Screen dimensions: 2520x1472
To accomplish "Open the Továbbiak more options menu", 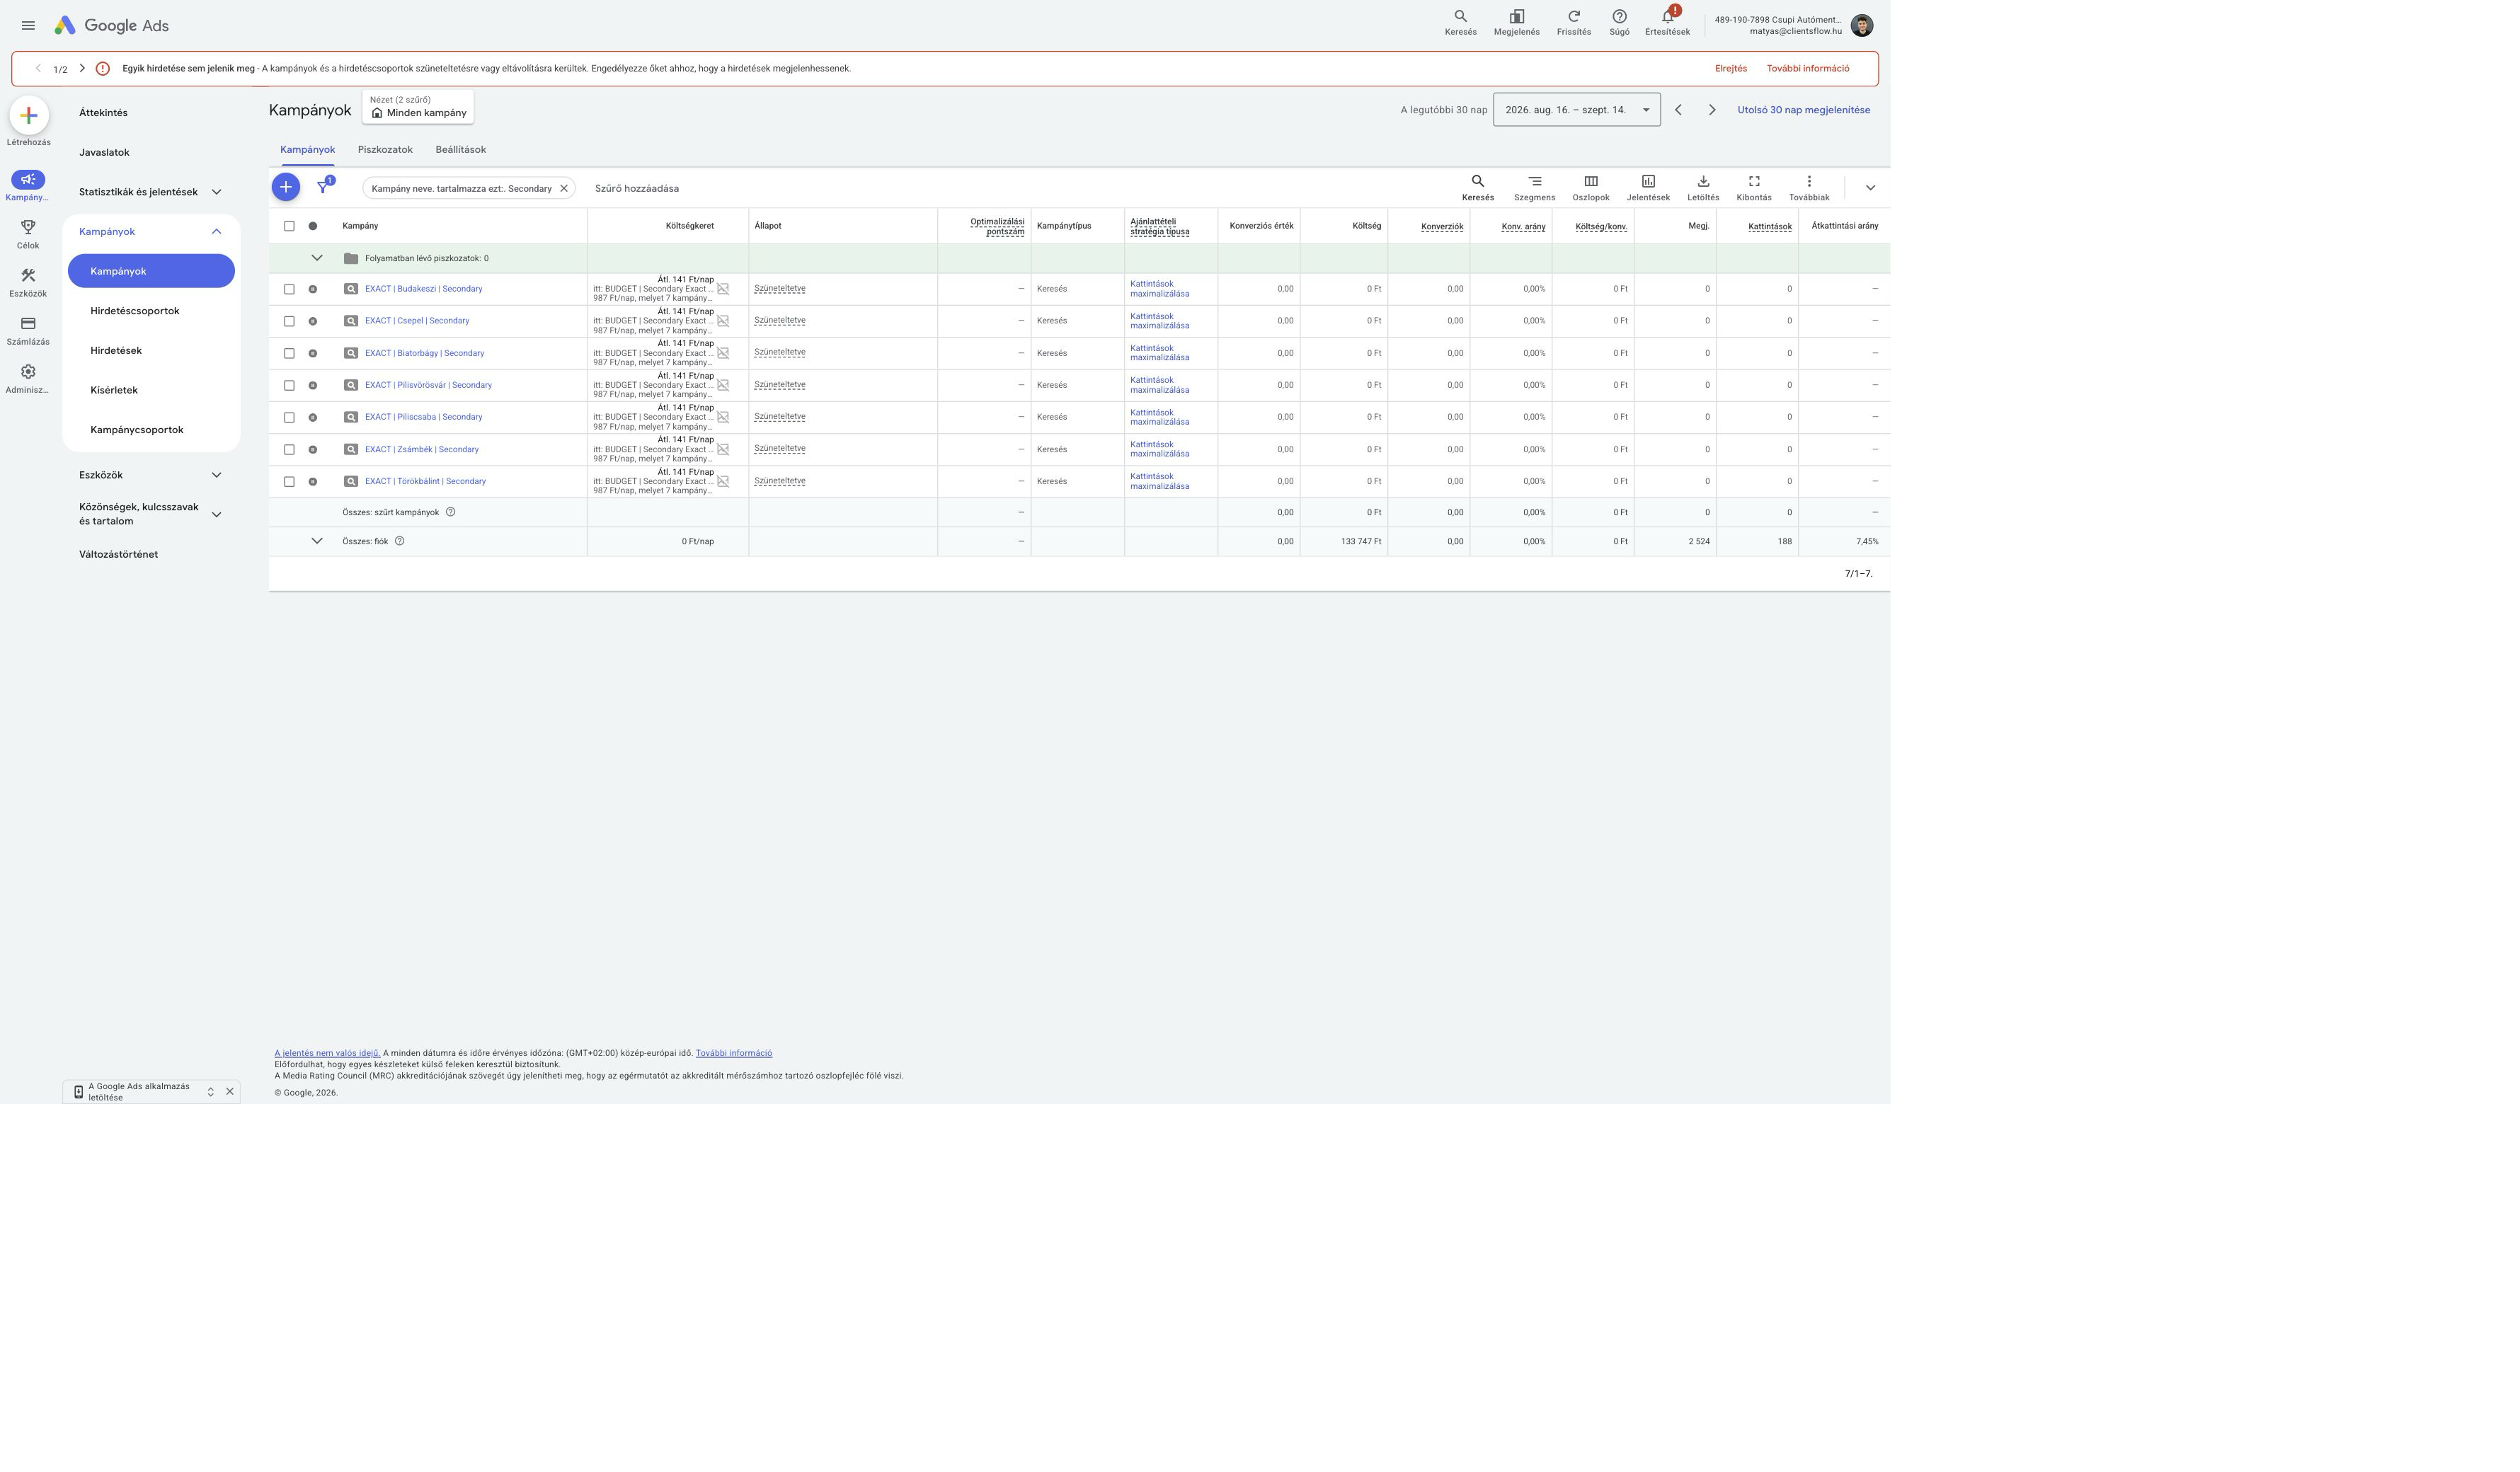I will click(1809, 188).
